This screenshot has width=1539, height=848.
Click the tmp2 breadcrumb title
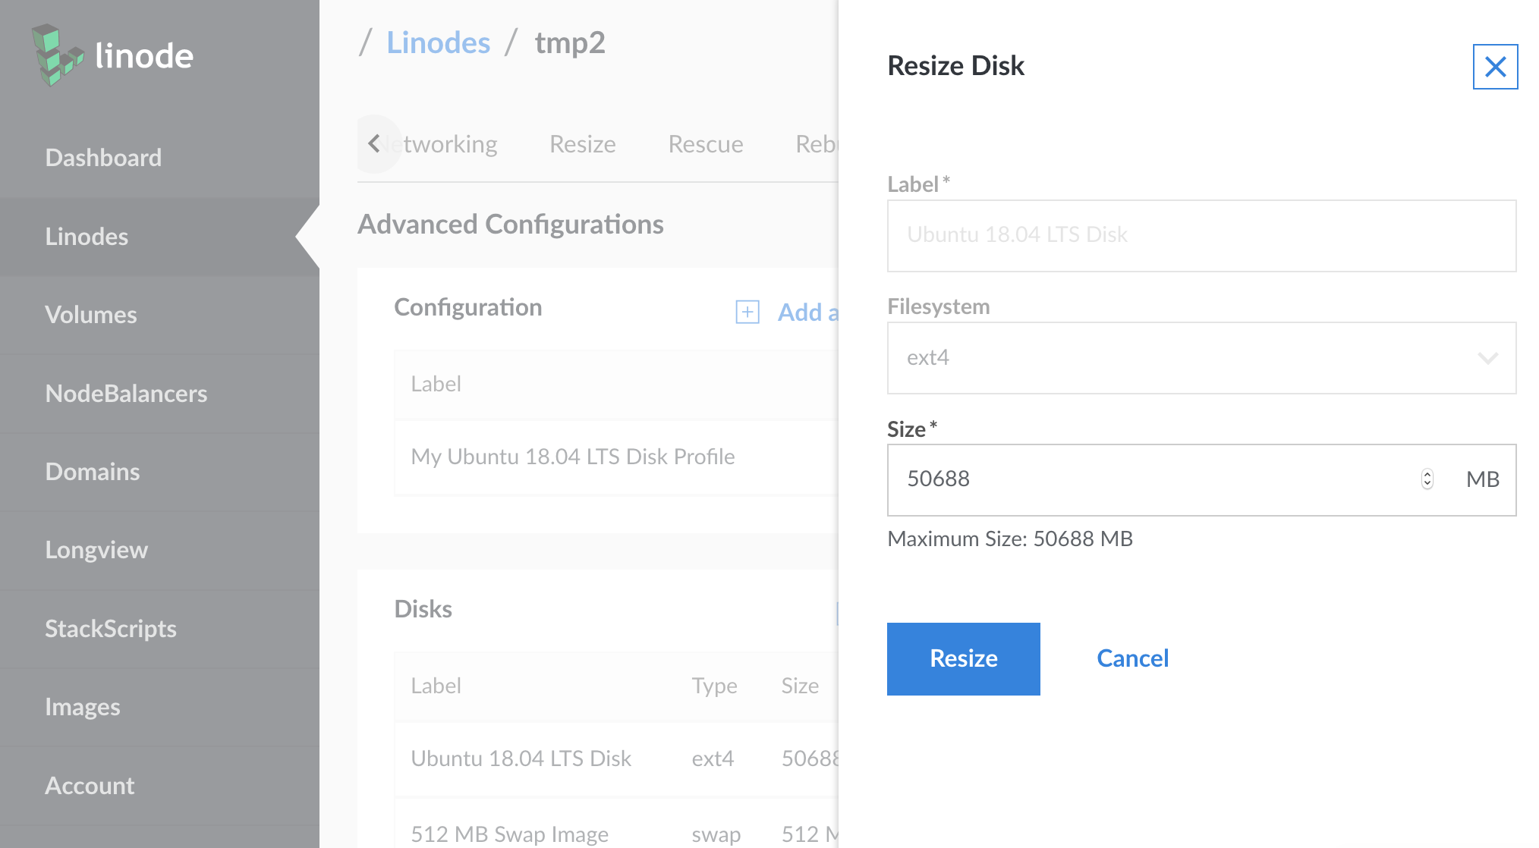point(570,43)
